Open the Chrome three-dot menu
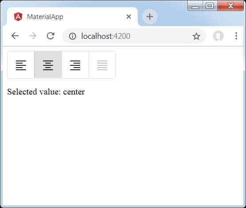The image size is (246, 208). pos(236,36)
